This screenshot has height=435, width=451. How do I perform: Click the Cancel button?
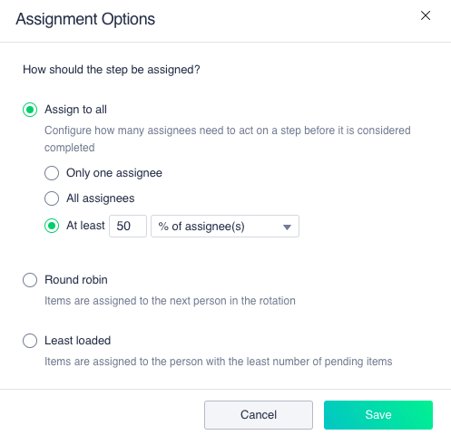click(259, 415)
